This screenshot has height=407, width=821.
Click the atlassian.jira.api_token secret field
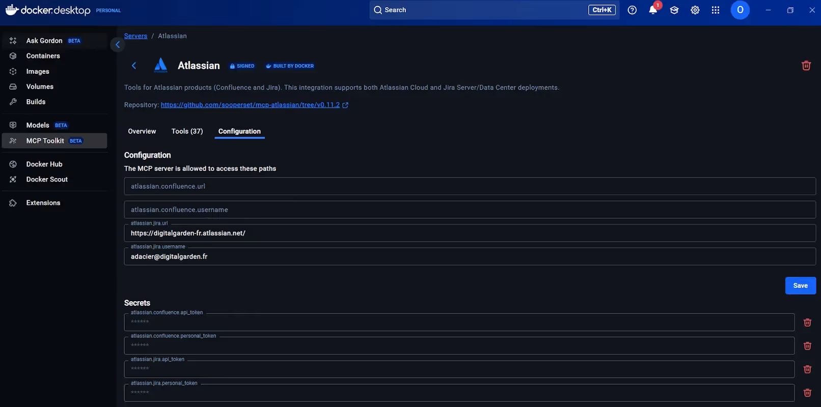click(x=459, y=369)
